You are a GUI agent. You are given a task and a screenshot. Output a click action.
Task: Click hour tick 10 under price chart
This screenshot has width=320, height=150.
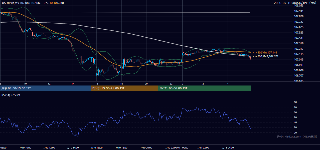(x=25, y=83)
